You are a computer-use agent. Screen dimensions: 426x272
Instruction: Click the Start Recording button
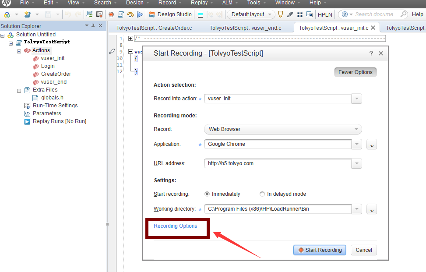(x=320, y=250)
